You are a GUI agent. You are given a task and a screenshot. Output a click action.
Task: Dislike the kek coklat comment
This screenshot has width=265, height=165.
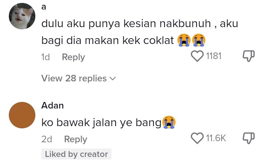click(x=249, y=56)
